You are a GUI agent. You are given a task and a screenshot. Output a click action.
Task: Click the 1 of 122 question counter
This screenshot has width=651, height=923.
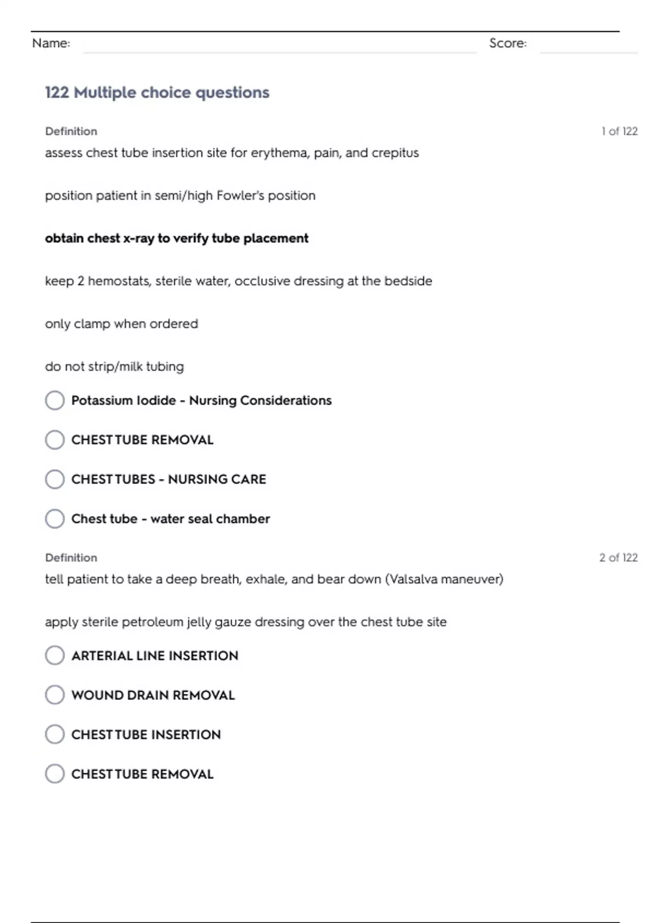pyautogui.click(x=619, y=131)
